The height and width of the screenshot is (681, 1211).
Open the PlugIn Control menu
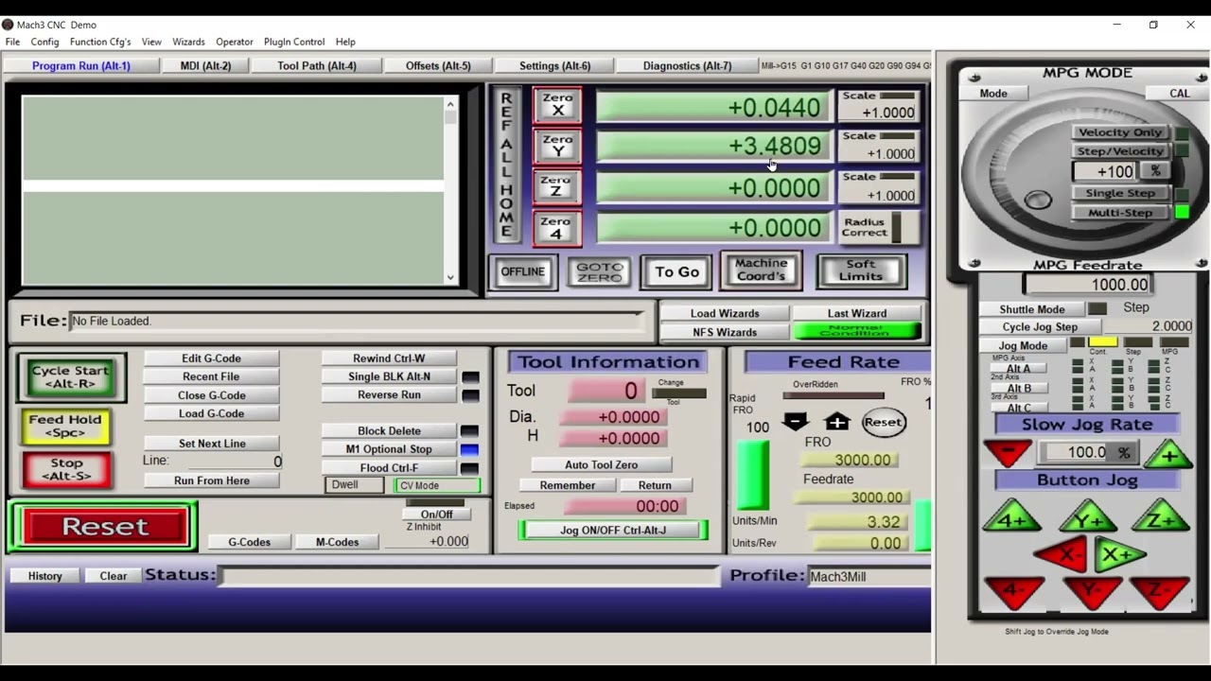[x=294, y=42]
